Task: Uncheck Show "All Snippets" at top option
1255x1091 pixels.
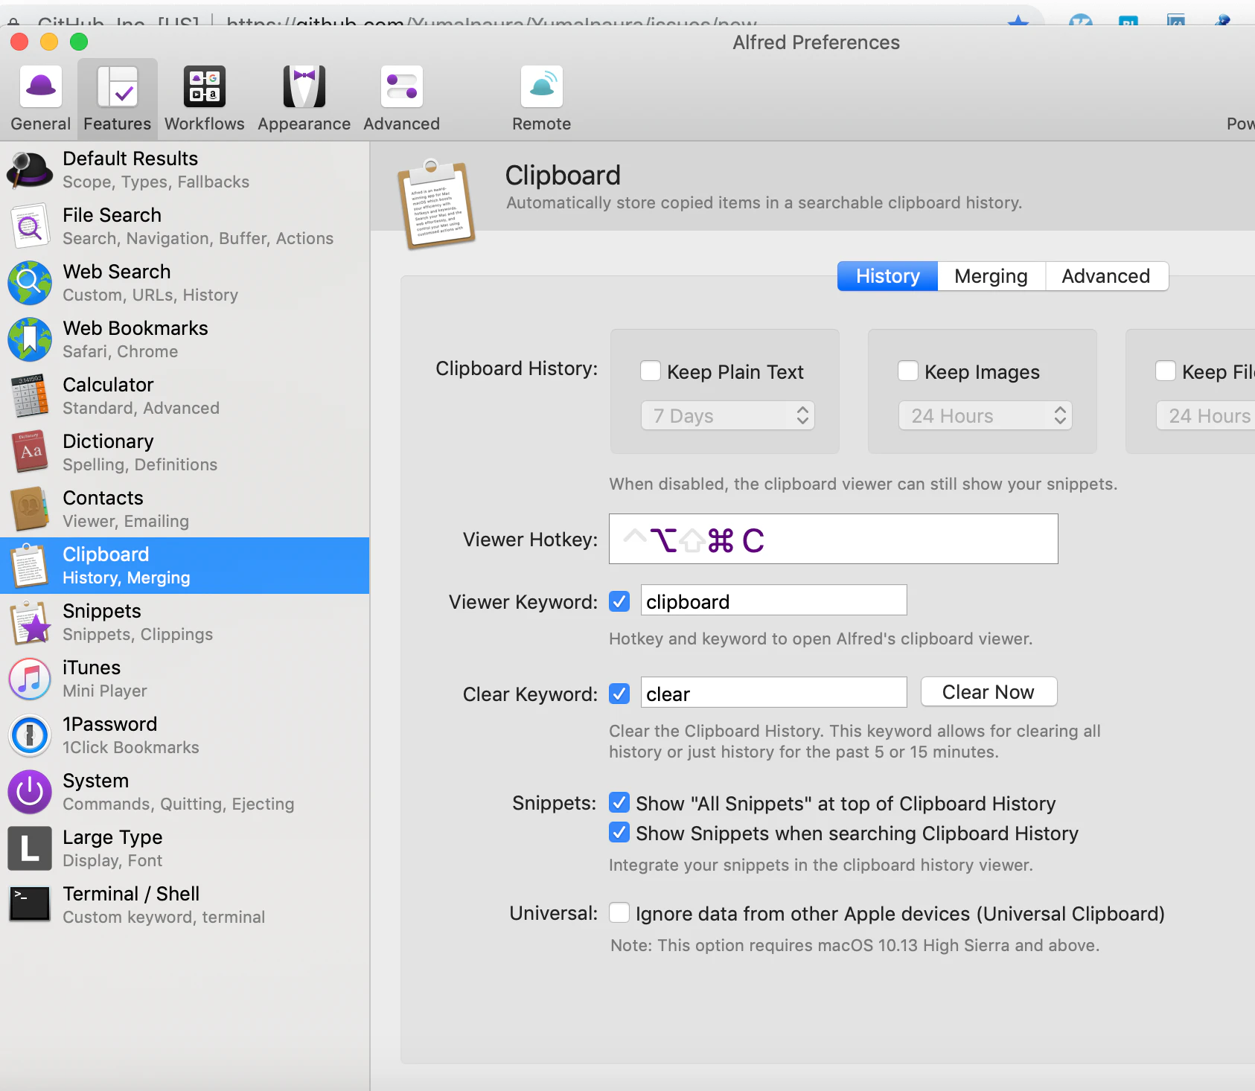Action: (619, 802)
